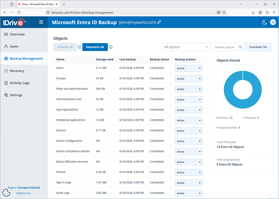Open new browser tab
Viewport: 279px width, 199px height.
64,4
